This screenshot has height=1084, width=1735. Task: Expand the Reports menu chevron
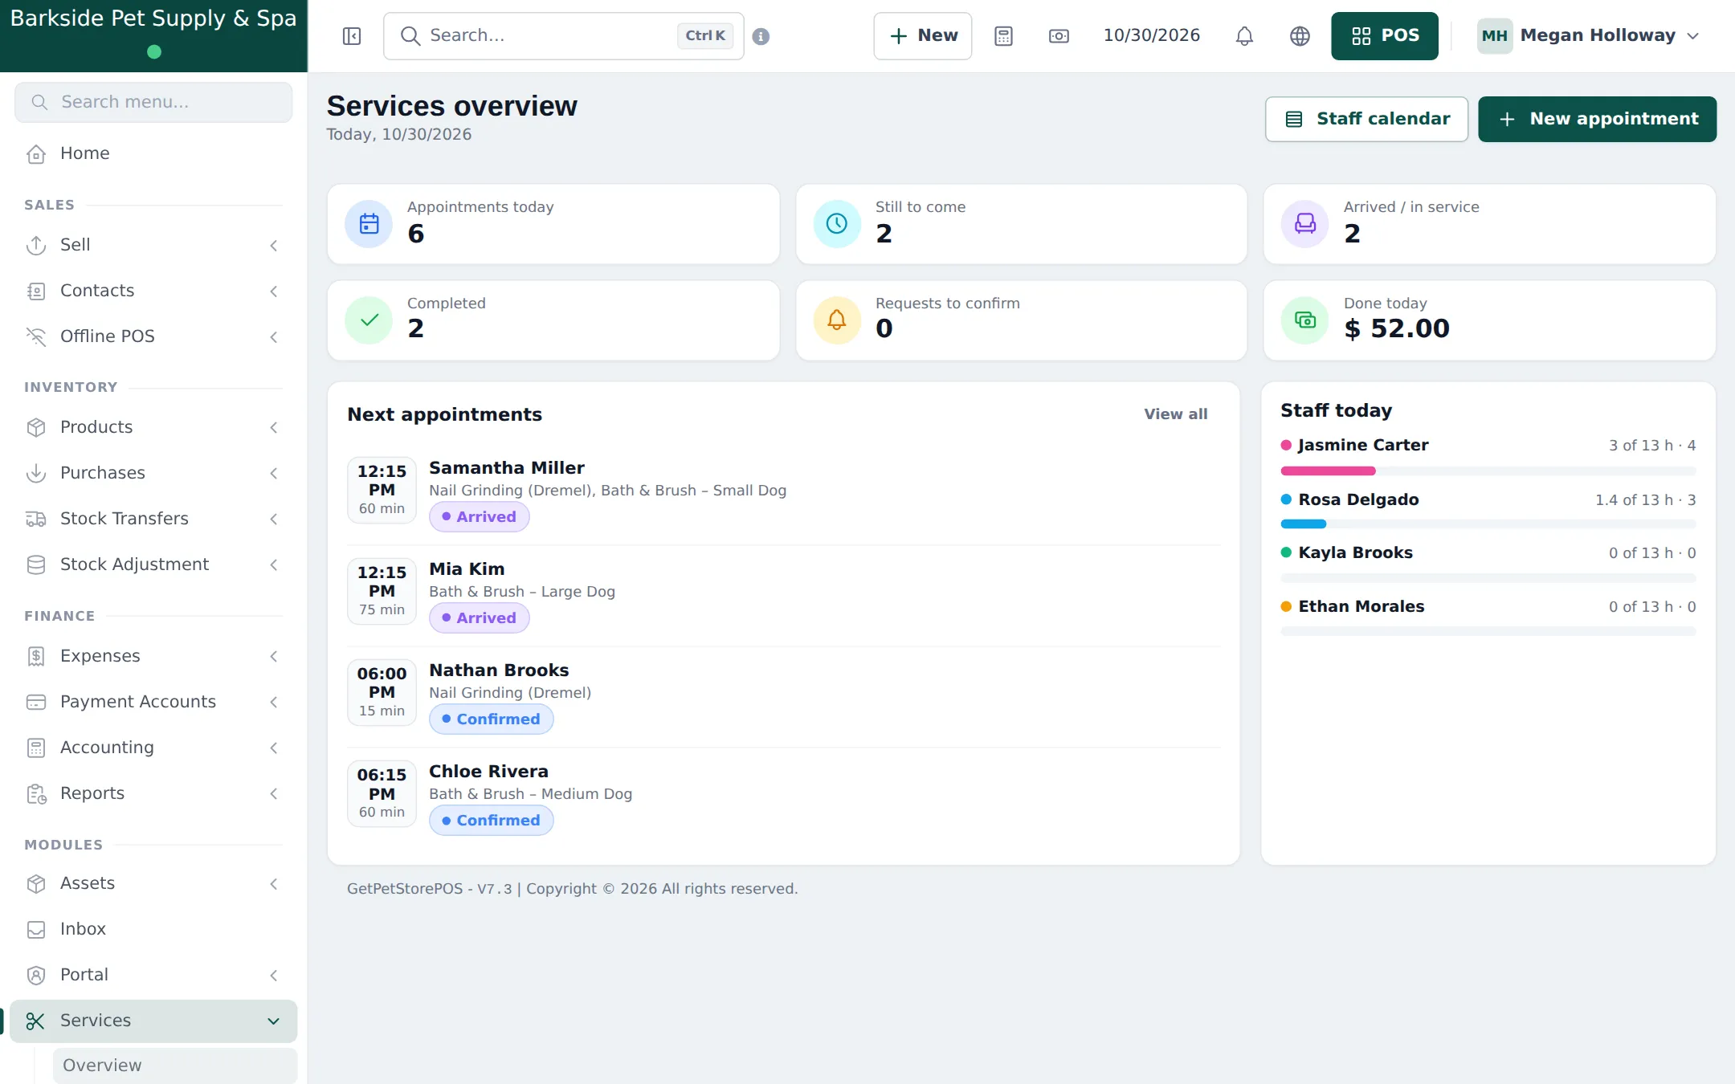click(274, 793)
